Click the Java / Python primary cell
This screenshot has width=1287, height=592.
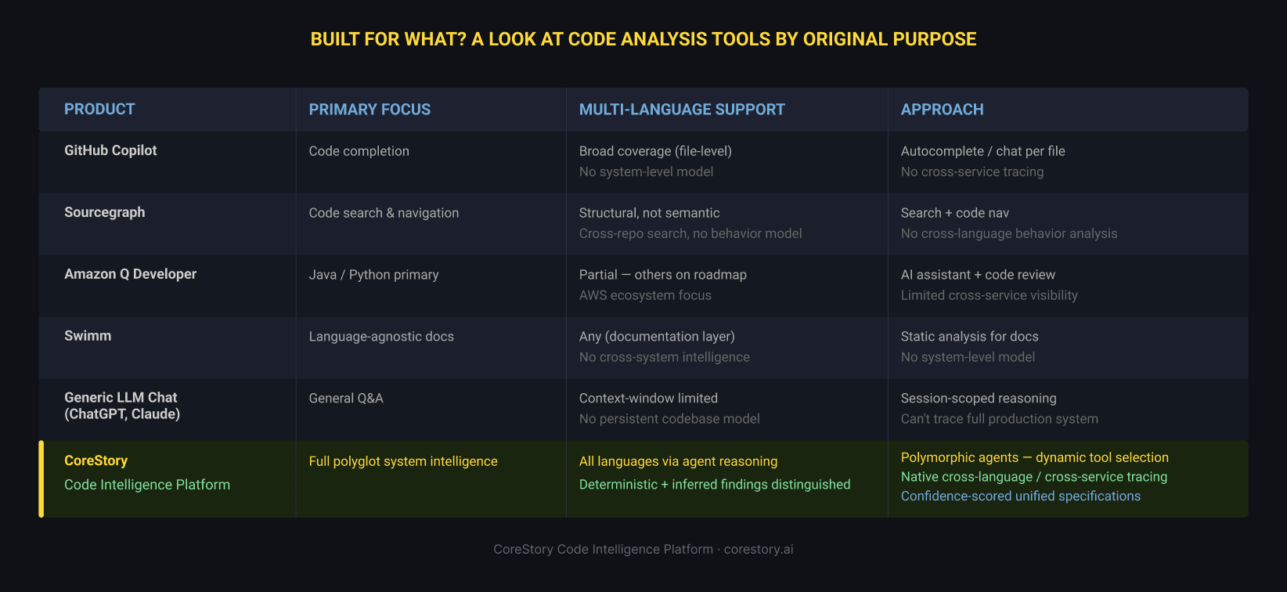tap(374, 275)
